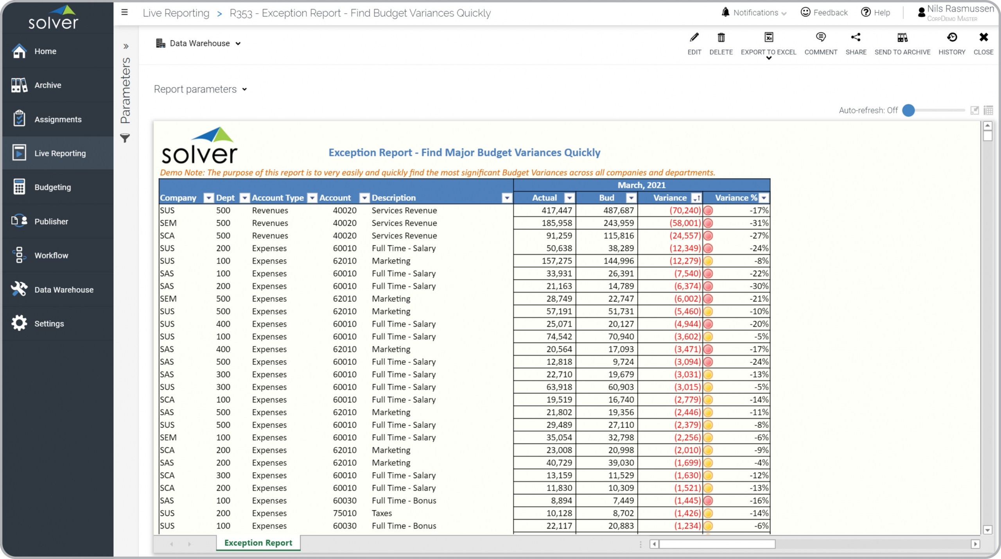Expand the Parameters panel double chevron
This screenshot has height=559, width=1001.
pos(126,47)
